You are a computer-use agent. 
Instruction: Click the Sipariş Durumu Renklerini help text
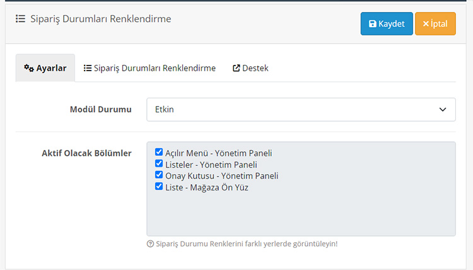point(247,244)
